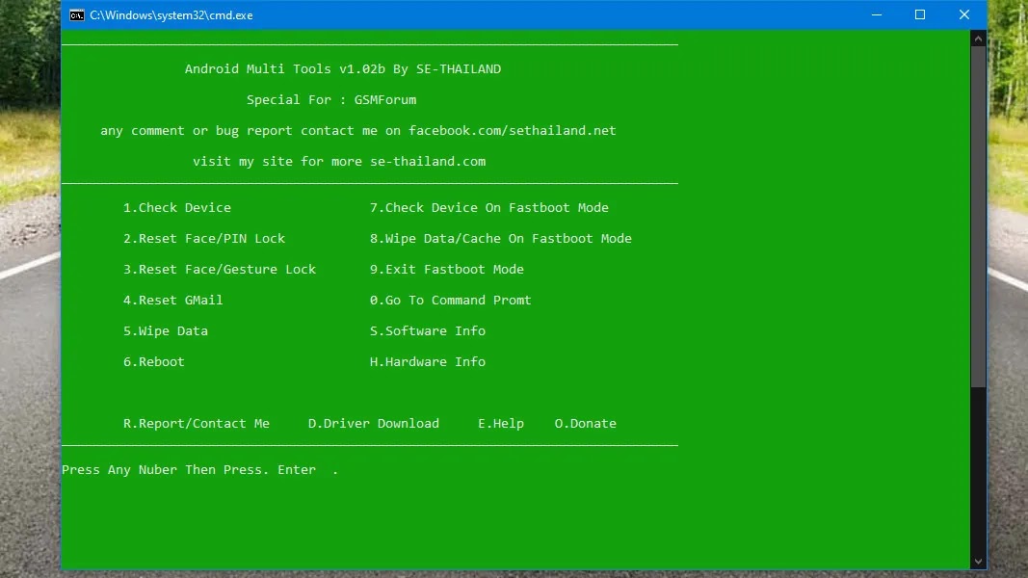Viewport: 1028px width, 578px height.
Task: Click '9.Exit Fastboot Mode' option
Action: [x=446, y=270]
